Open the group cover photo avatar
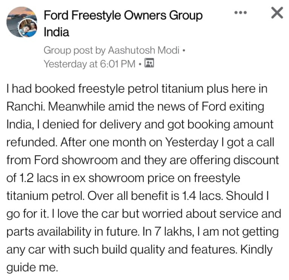The width and height of the screenshot is (289, 280). [22, 22]
